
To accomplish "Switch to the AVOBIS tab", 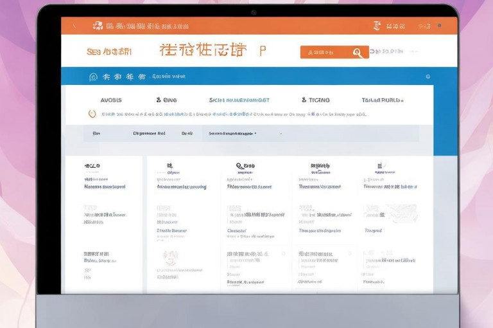I will (x=111, y=100).
